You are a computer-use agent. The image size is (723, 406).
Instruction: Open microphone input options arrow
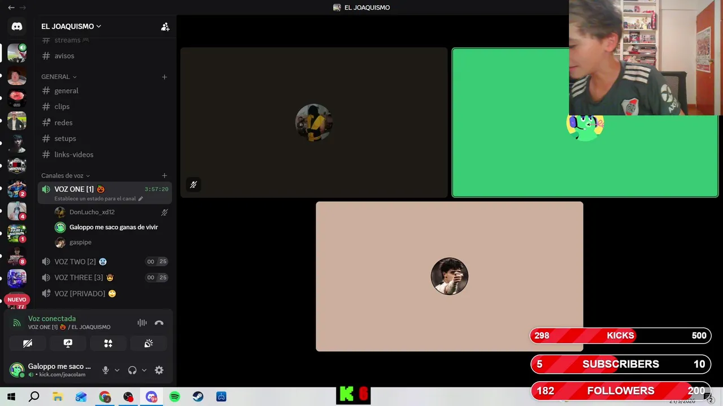[x=117, y=370]
